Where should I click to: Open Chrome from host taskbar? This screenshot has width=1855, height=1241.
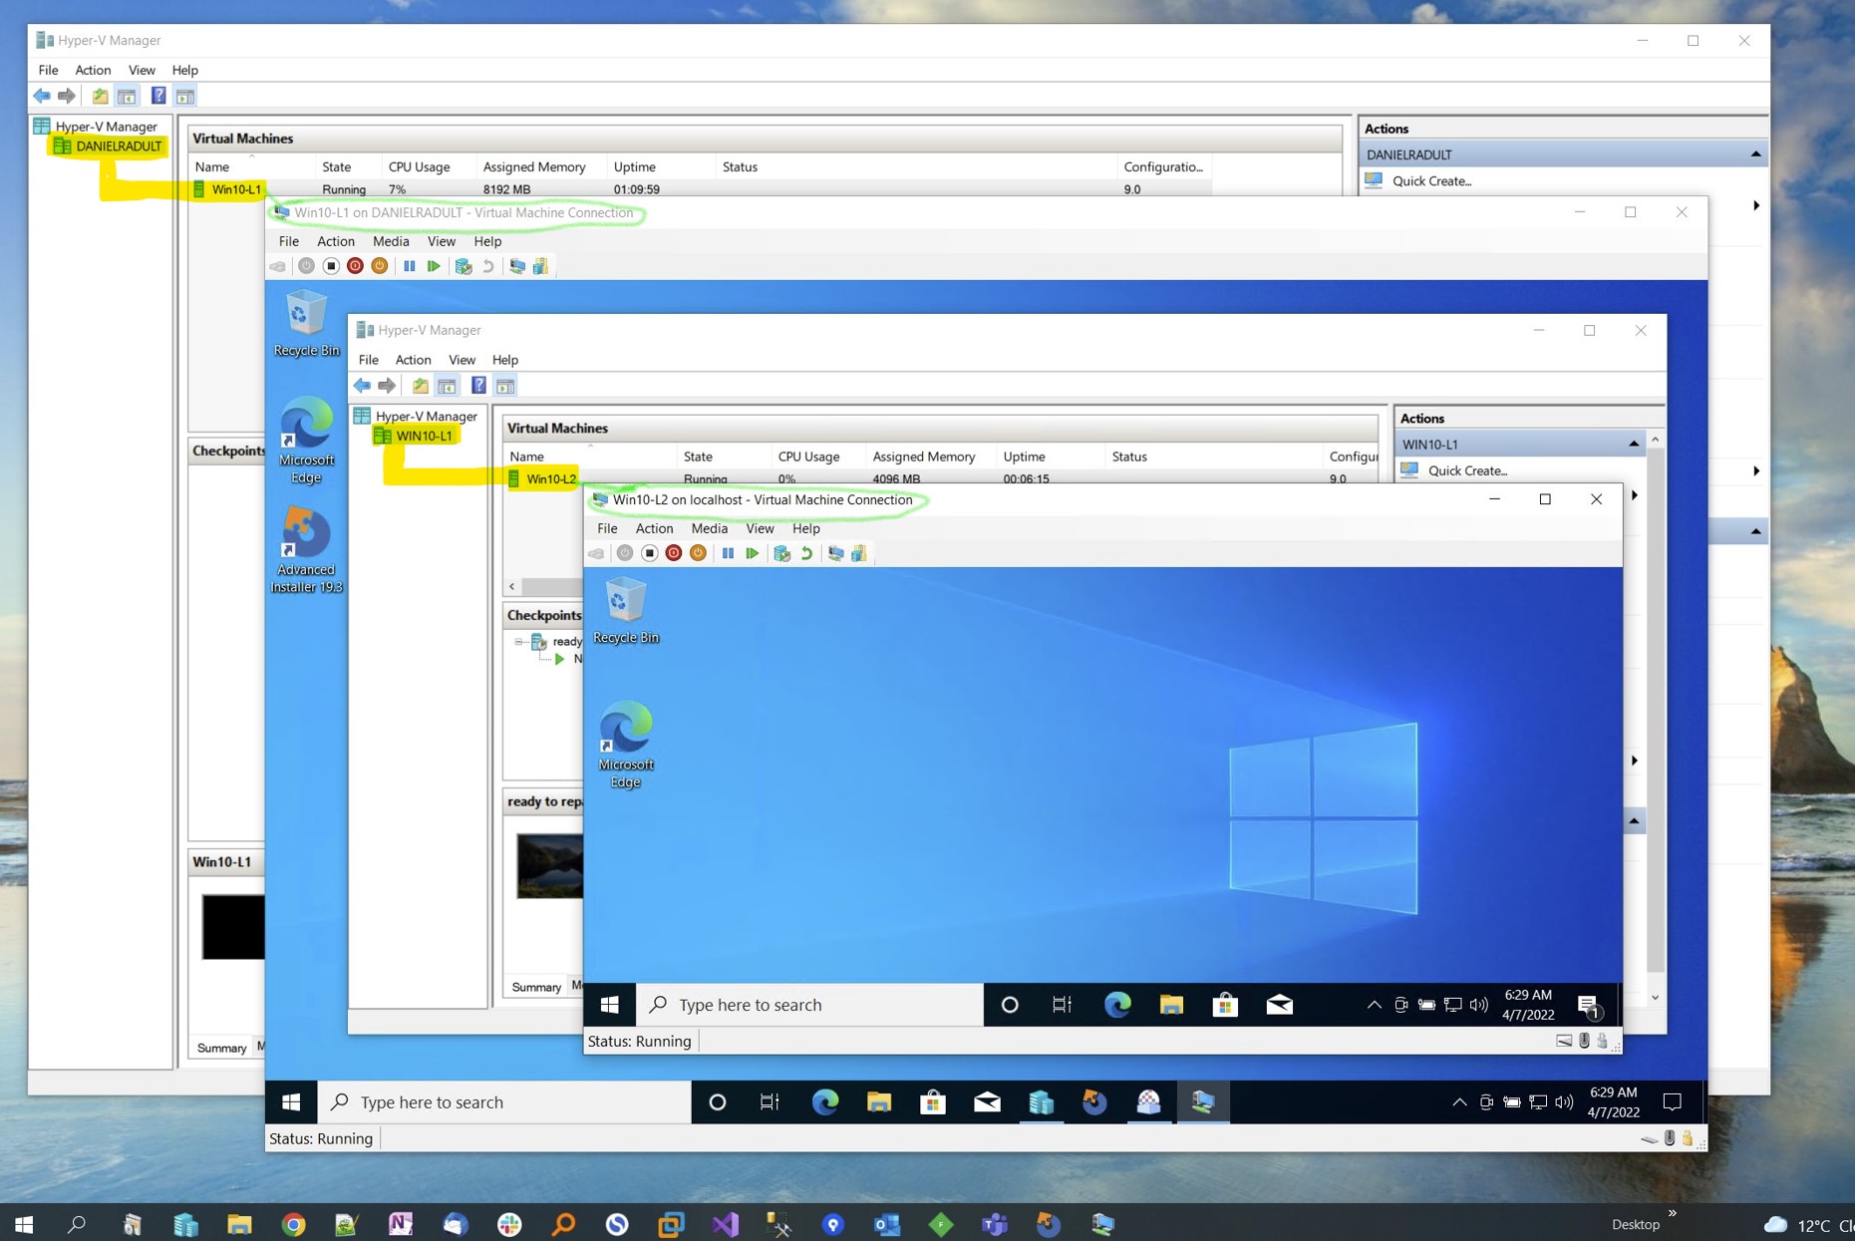pyautogui.click(x=293, y=1224)
